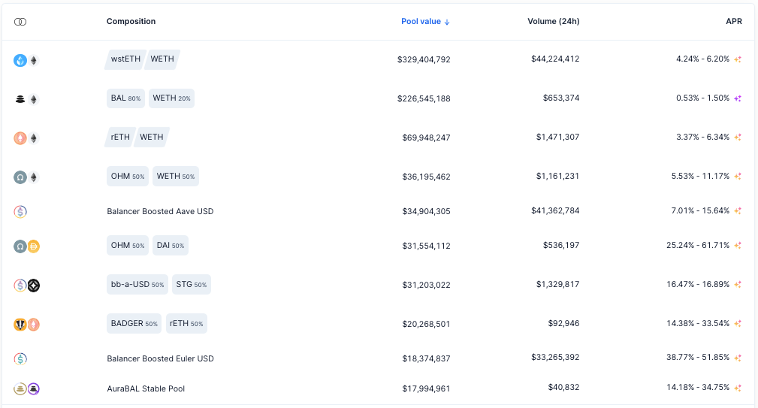Click the AuraBAL Stable Pool token icons
758x408 pixels.
[x=26, y=388]
